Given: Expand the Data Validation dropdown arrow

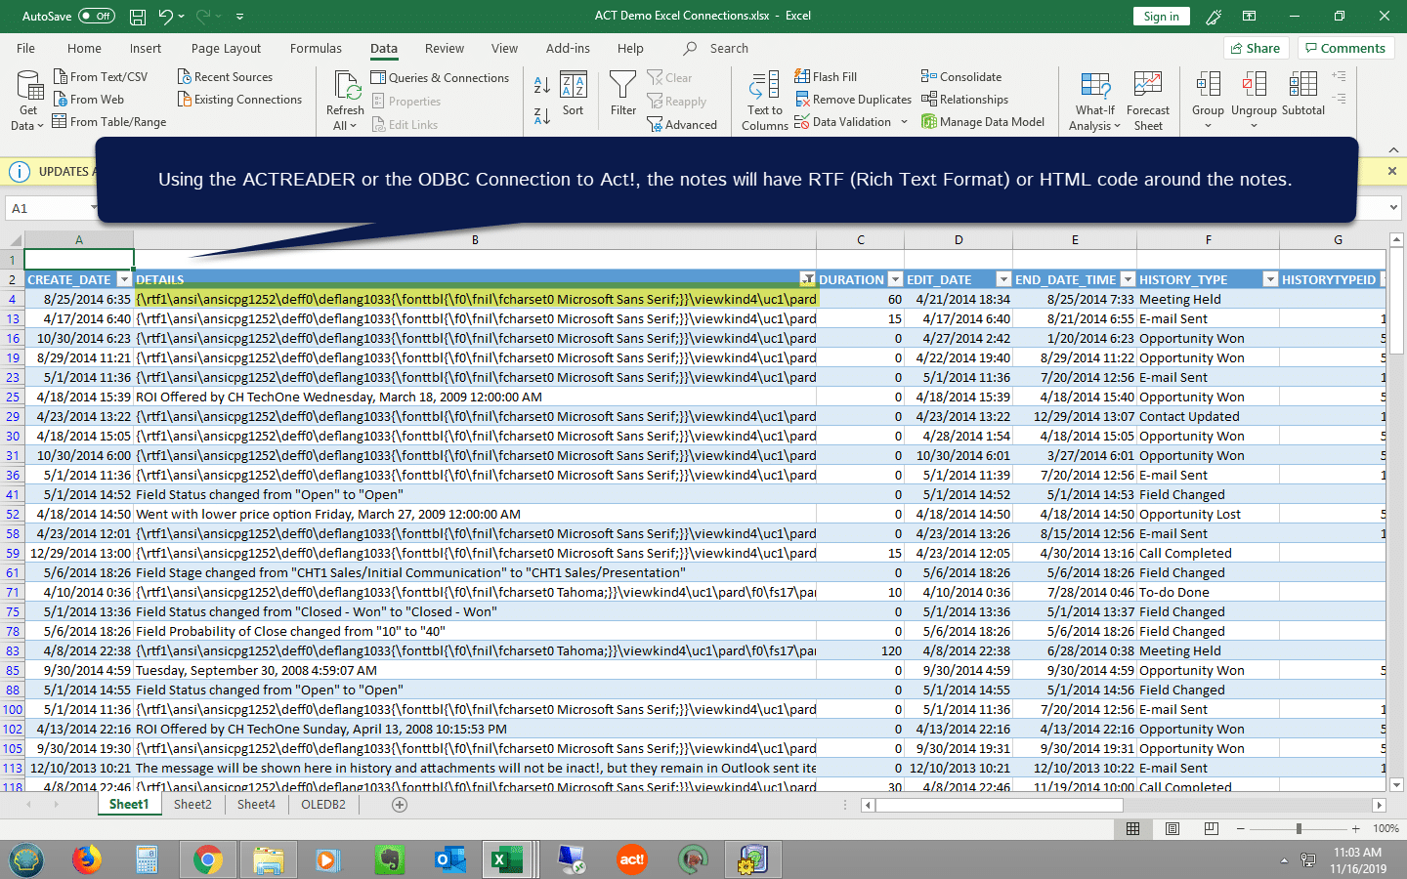Looking at the screenshot, I should 904,122.
